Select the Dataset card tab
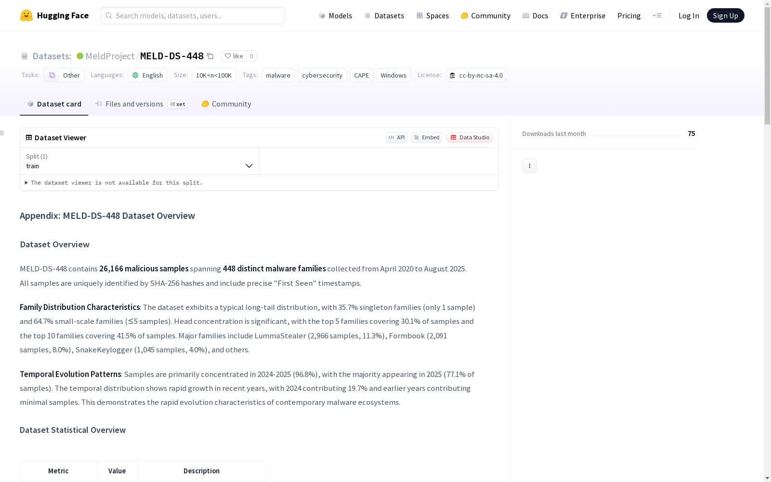The height and width of the screenshot is (482, 771). click(54, 104)
